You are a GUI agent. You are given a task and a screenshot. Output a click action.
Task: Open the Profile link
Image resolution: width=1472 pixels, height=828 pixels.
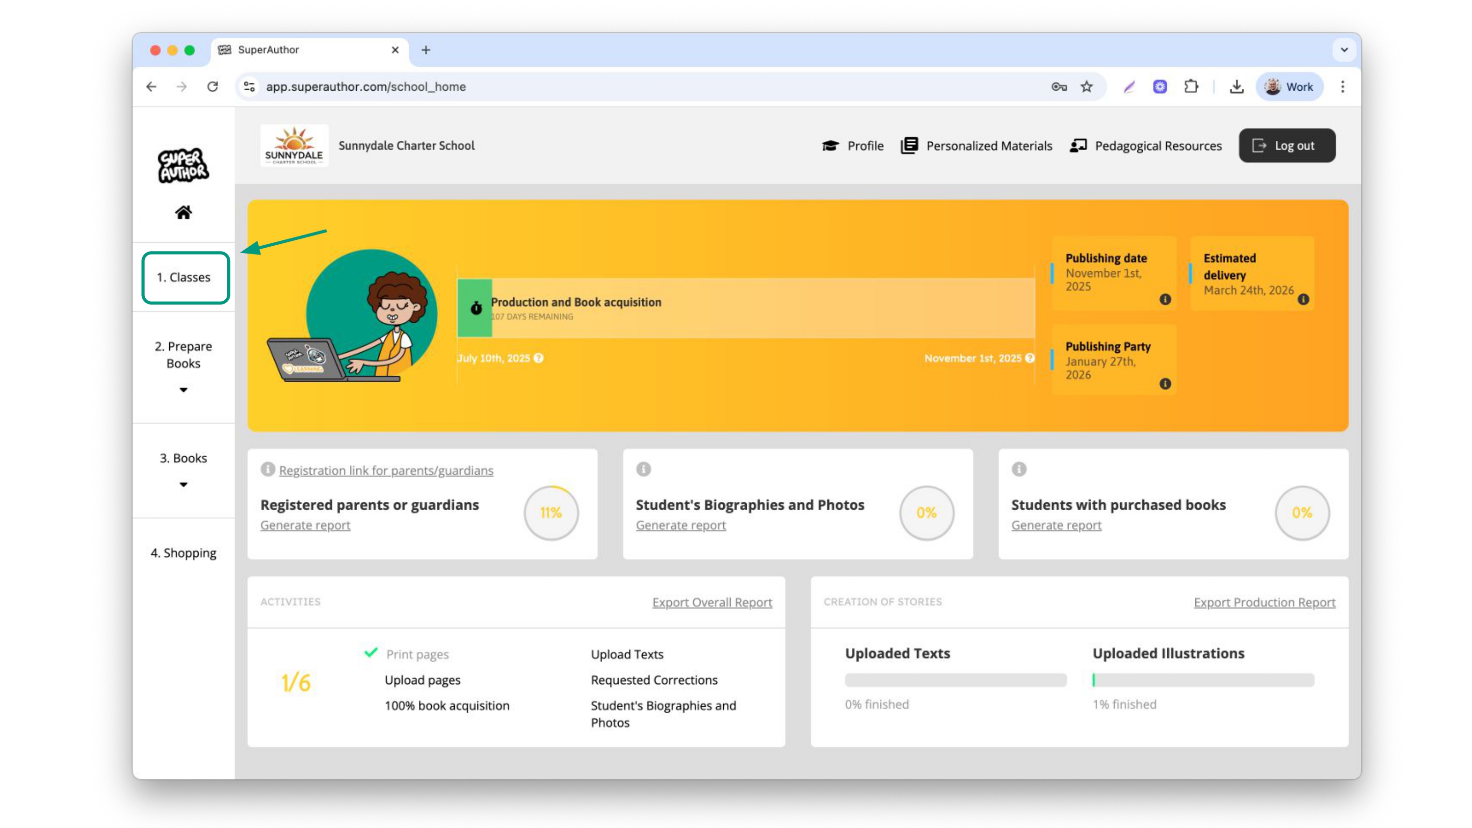pyautogui.click(x=853, y=146)
